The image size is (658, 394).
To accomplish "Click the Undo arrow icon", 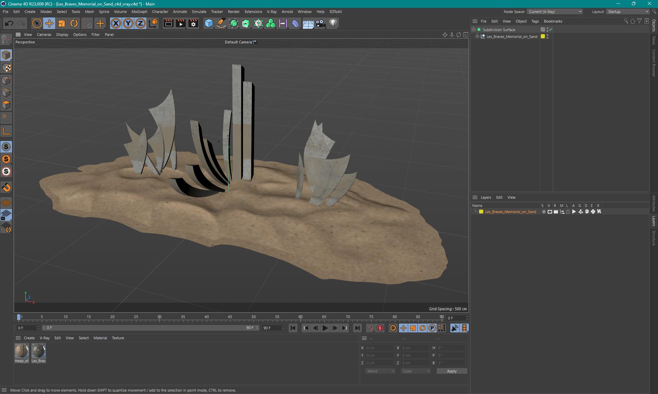I will point(9,23).
